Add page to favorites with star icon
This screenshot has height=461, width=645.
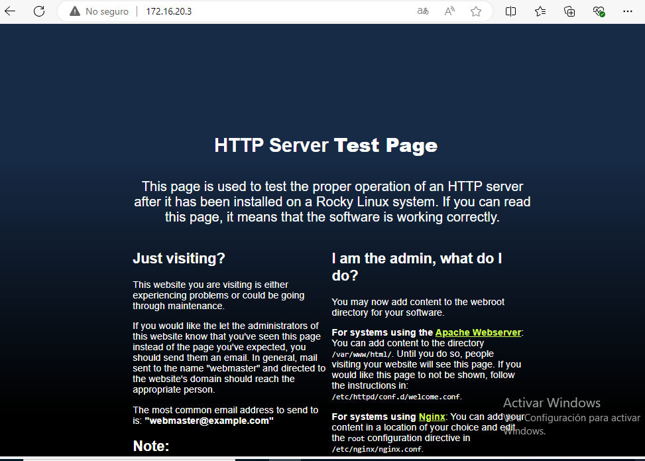coord(476,11)
